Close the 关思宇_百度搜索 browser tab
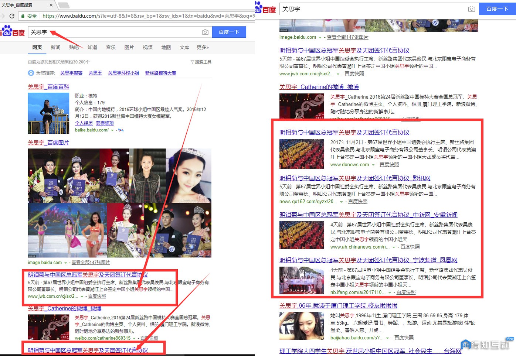 pyautogui.click(x=51, y=5)
